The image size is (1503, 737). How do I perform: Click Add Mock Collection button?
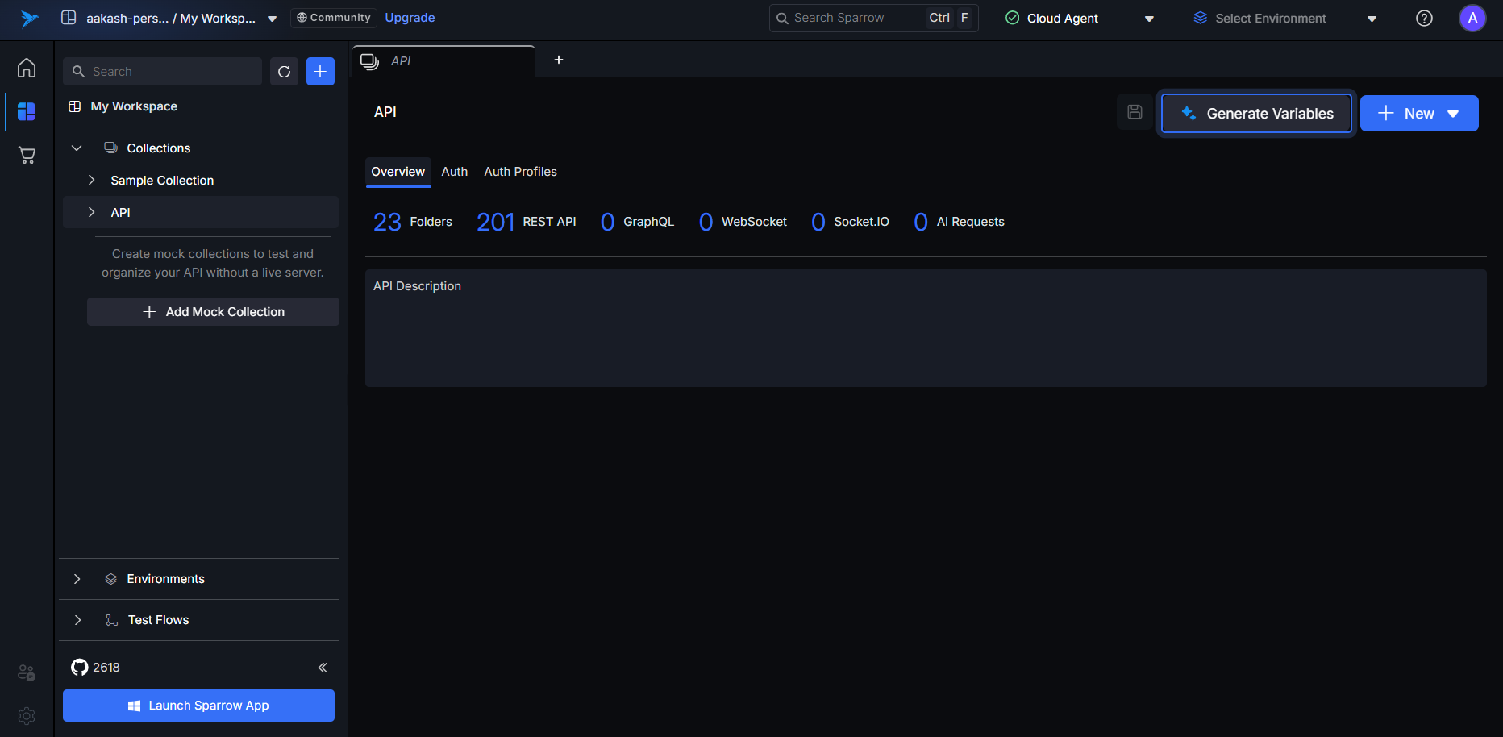[213, 312]
